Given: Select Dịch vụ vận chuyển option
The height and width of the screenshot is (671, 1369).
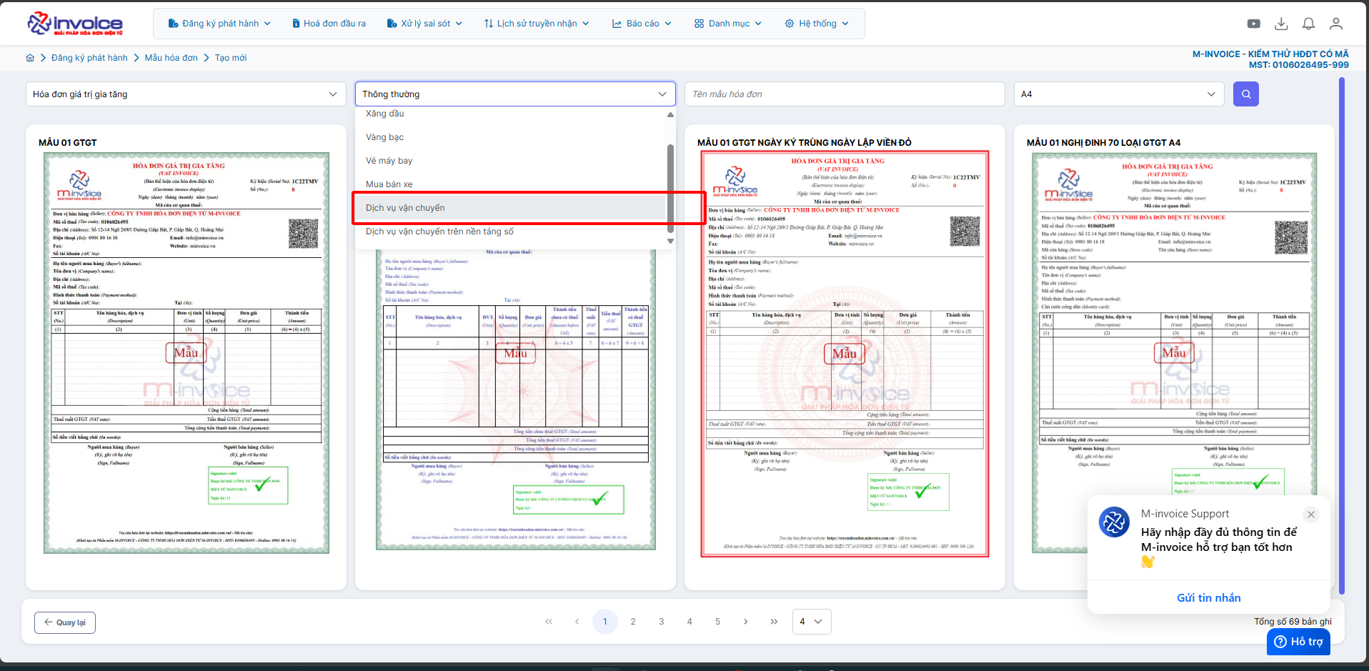Looking at the screenshot, I should [x=405, y=208].
